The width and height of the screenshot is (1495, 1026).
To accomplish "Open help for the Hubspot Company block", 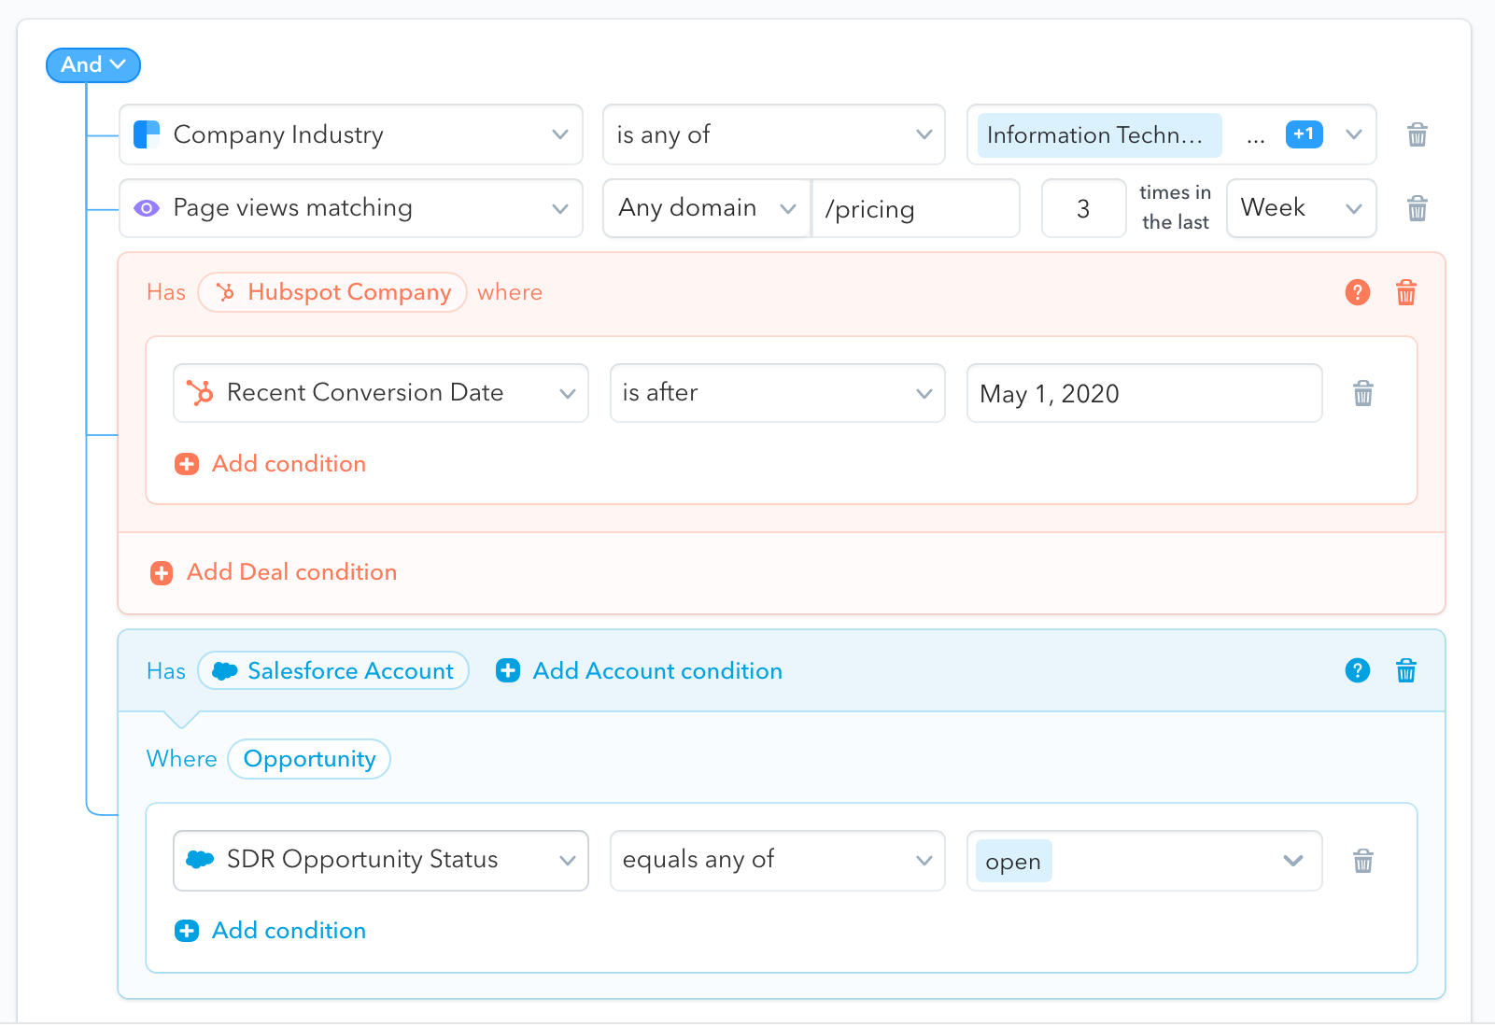I will pos(1357,292).
